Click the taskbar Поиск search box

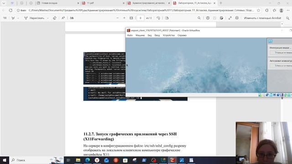36,160
